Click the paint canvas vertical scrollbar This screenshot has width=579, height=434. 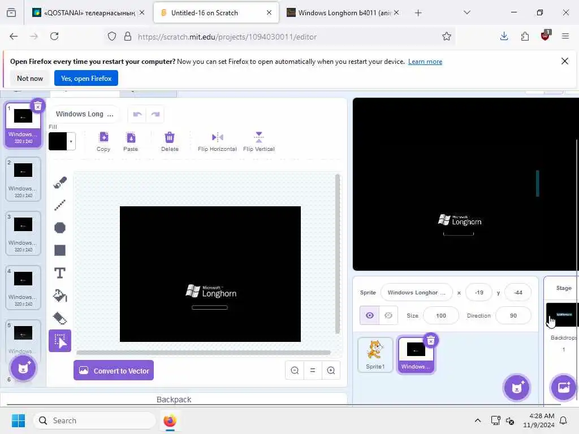[337, 254]
